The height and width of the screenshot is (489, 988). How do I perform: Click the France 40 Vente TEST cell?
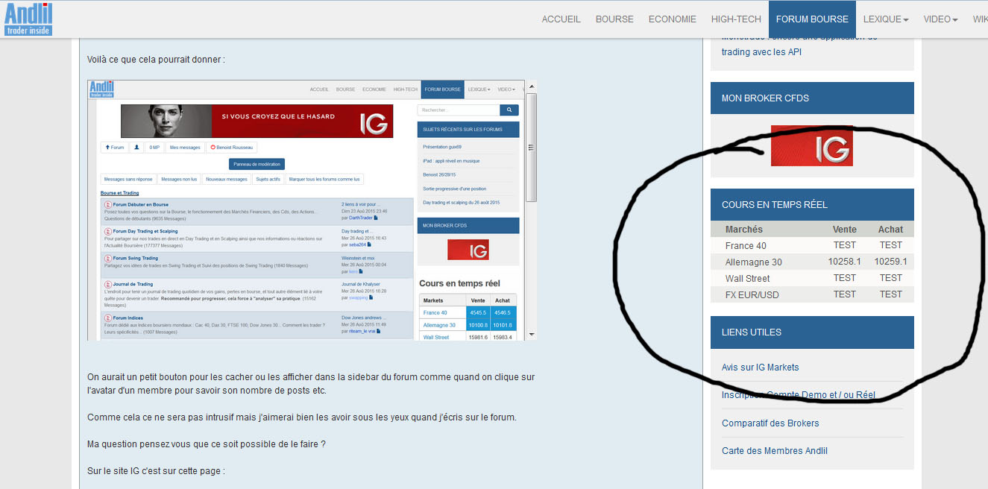845,245
